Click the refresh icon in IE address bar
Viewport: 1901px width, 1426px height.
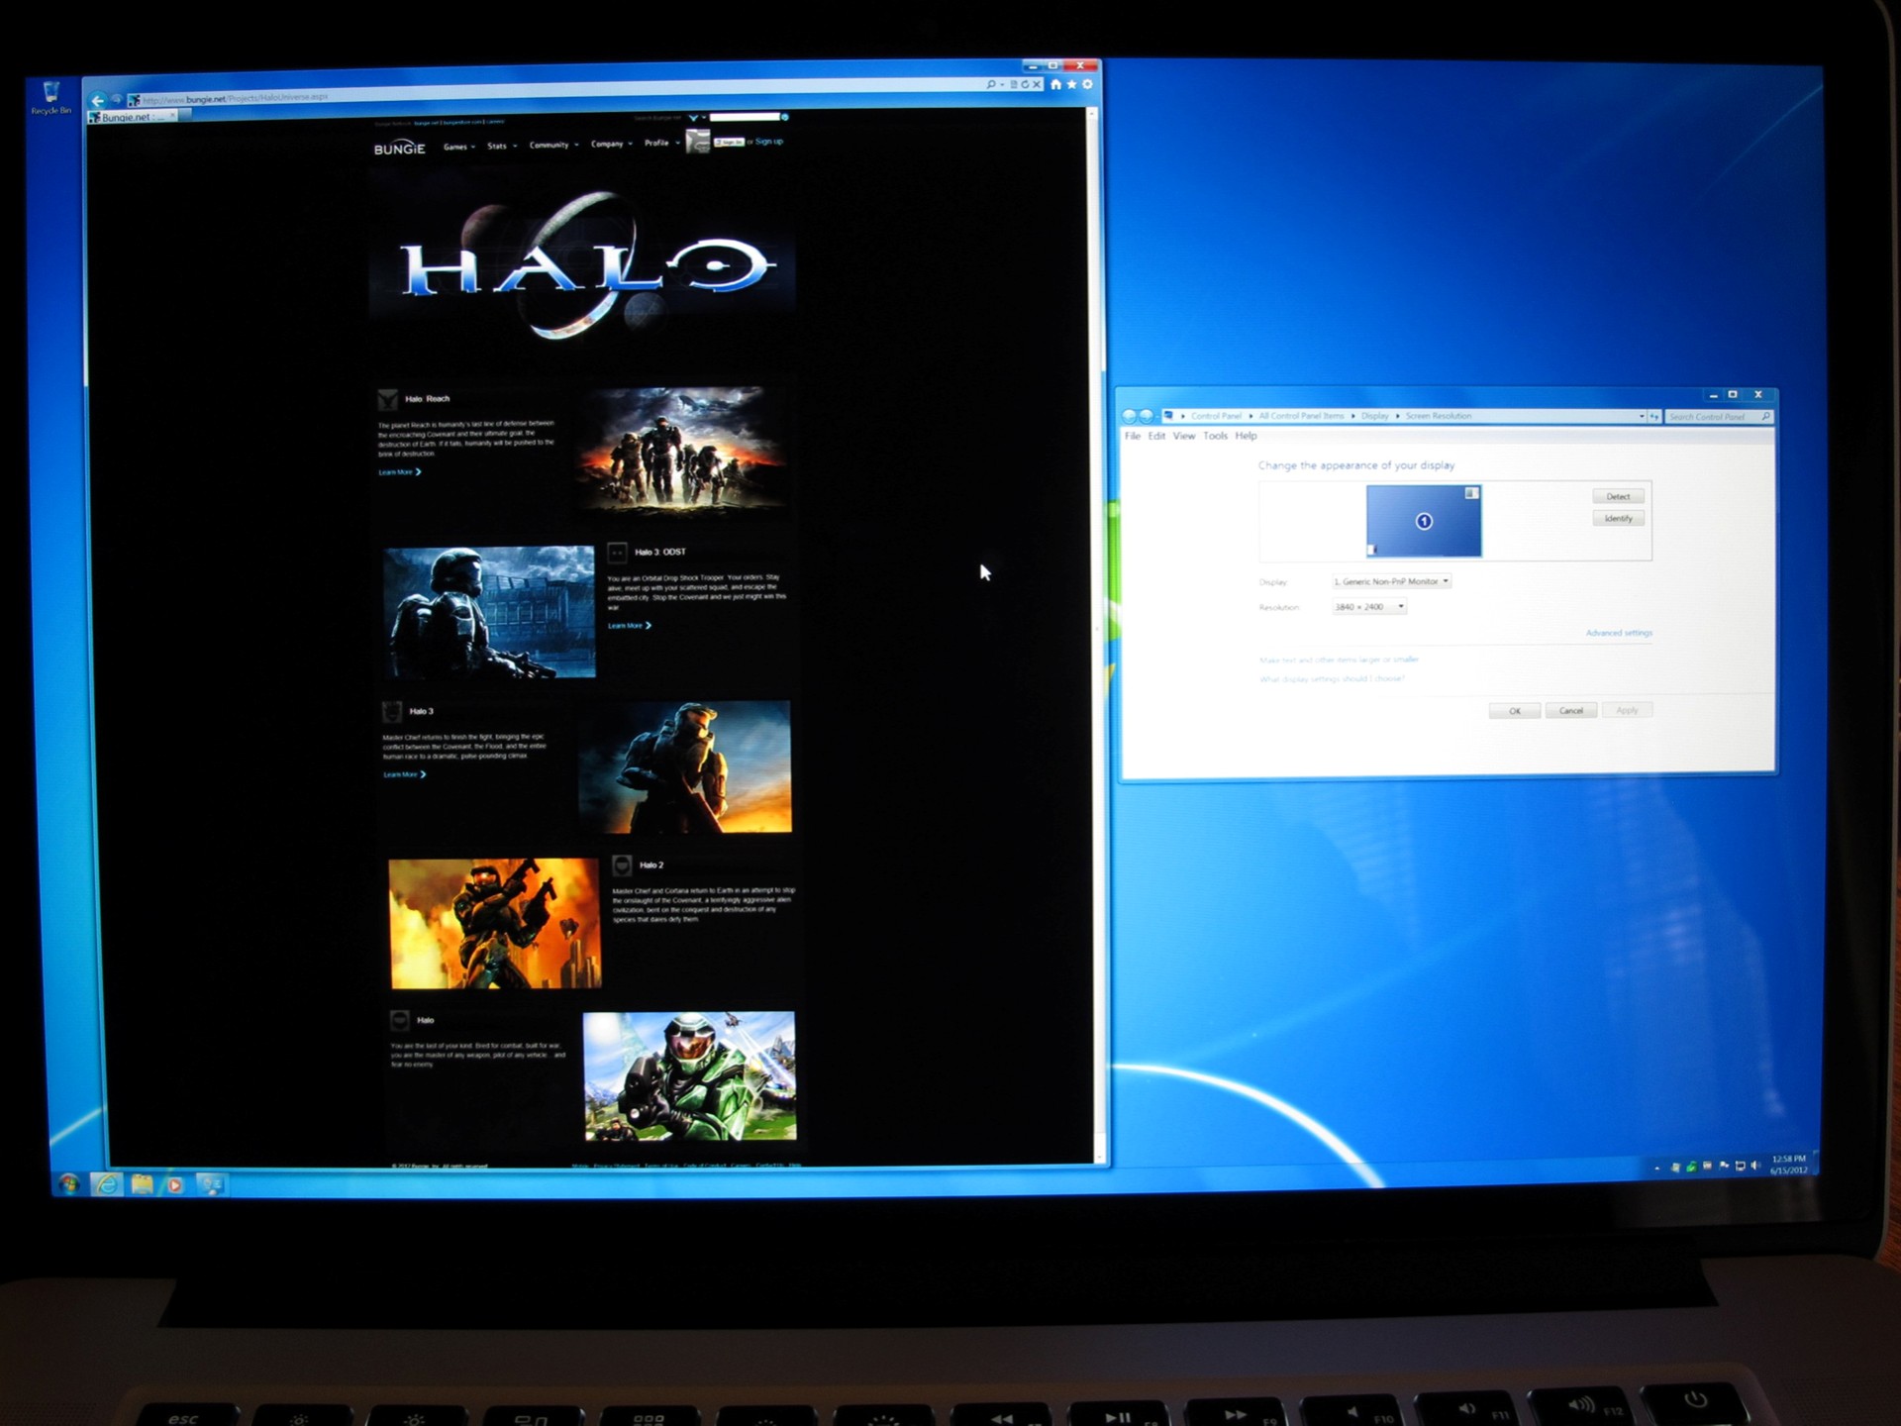click(x=1025, y=85)
